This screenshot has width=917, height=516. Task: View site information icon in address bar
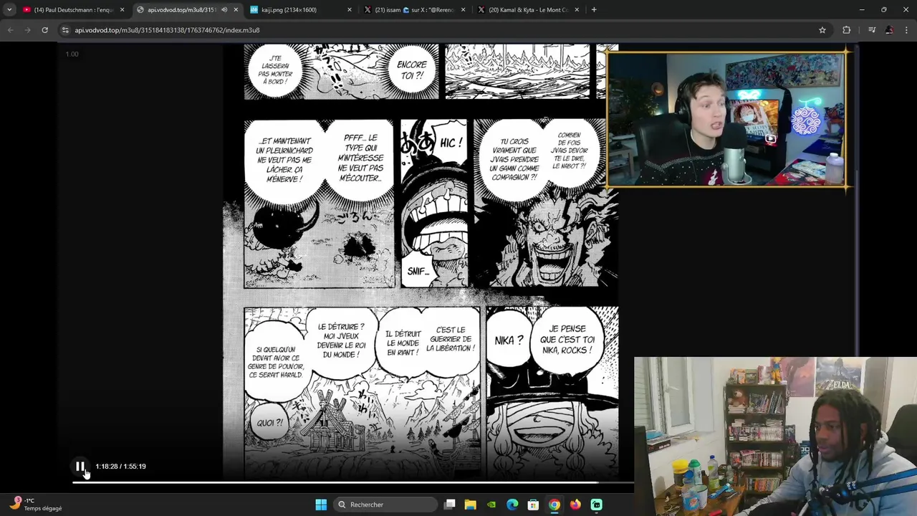click(65, 30)
